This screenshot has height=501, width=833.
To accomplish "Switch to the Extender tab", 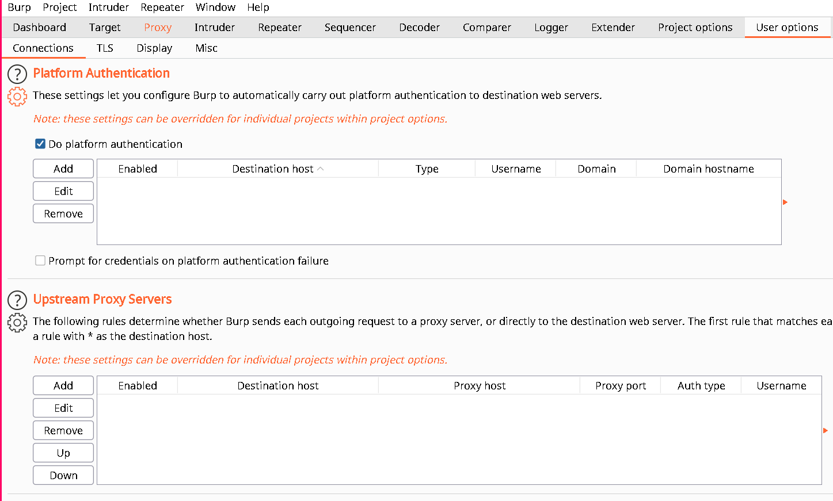I will pyautogui.click(x=613, y=27).
